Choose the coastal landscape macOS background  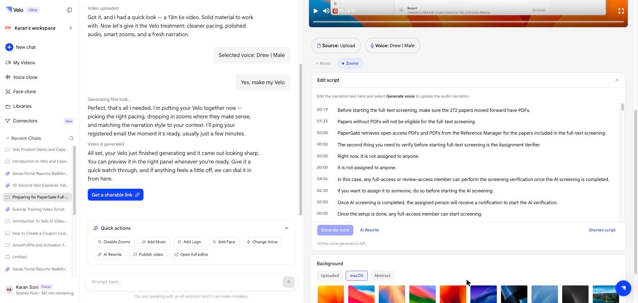pyautogui.click(x=605, y=294)
